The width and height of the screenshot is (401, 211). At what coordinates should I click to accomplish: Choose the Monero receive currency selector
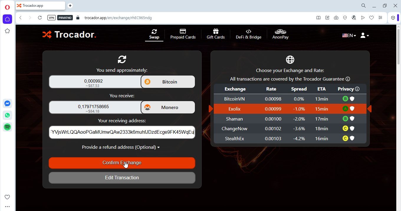pyautogui.click(x=168, y=107)
